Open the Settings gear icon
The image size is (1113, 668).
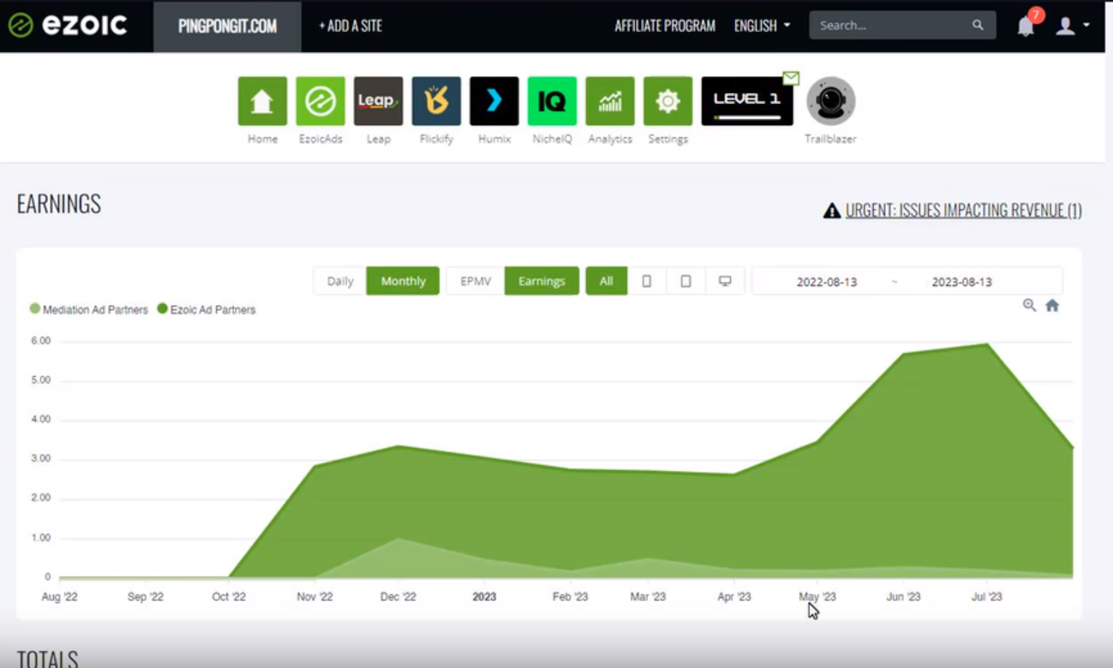(x=668, y=101)
